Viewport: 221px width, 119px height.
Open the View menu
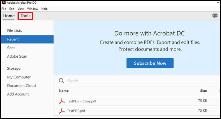click(x=21, y=9)
